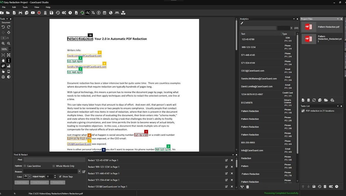Image resolution: width=346 pixels, height=196 pixels.
Task: Click the translate icon in top toolbar
Action: click(93, 13)
